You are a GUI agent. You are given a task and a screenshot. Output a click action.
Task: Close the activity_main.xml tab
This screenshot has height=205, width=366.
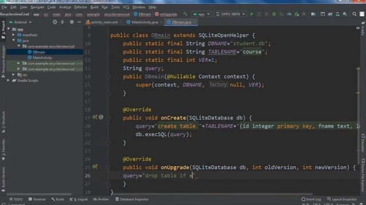[x=121, y=22]
